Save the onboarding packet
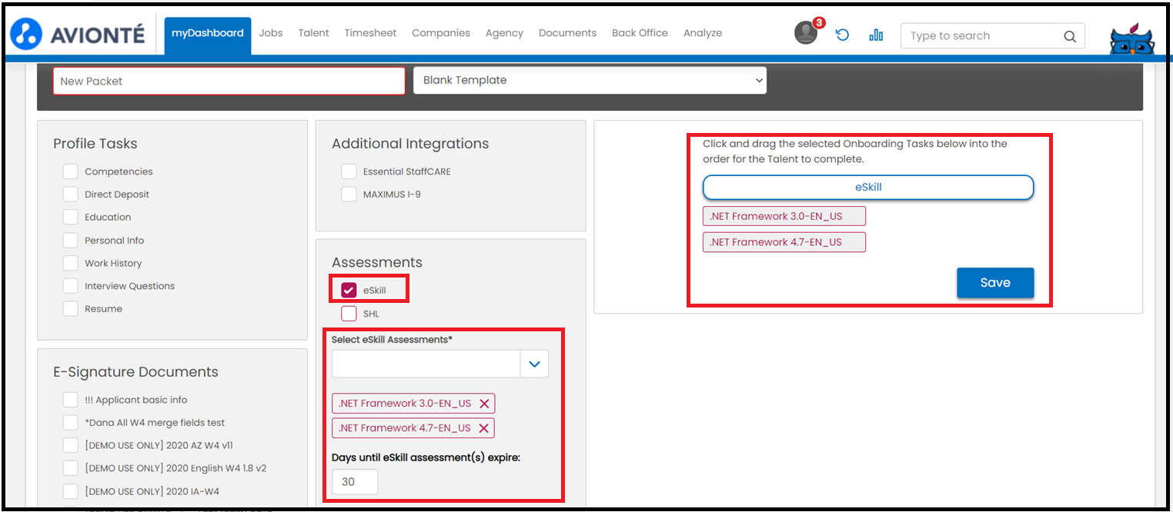The width and height of the screenshot is (1173, 512). (995, 282)
